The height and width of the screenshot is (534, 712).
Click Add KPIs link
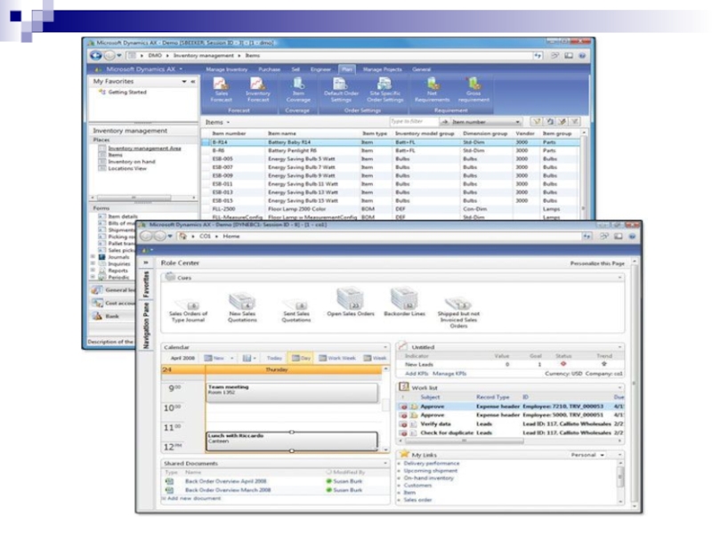(417, 374)
